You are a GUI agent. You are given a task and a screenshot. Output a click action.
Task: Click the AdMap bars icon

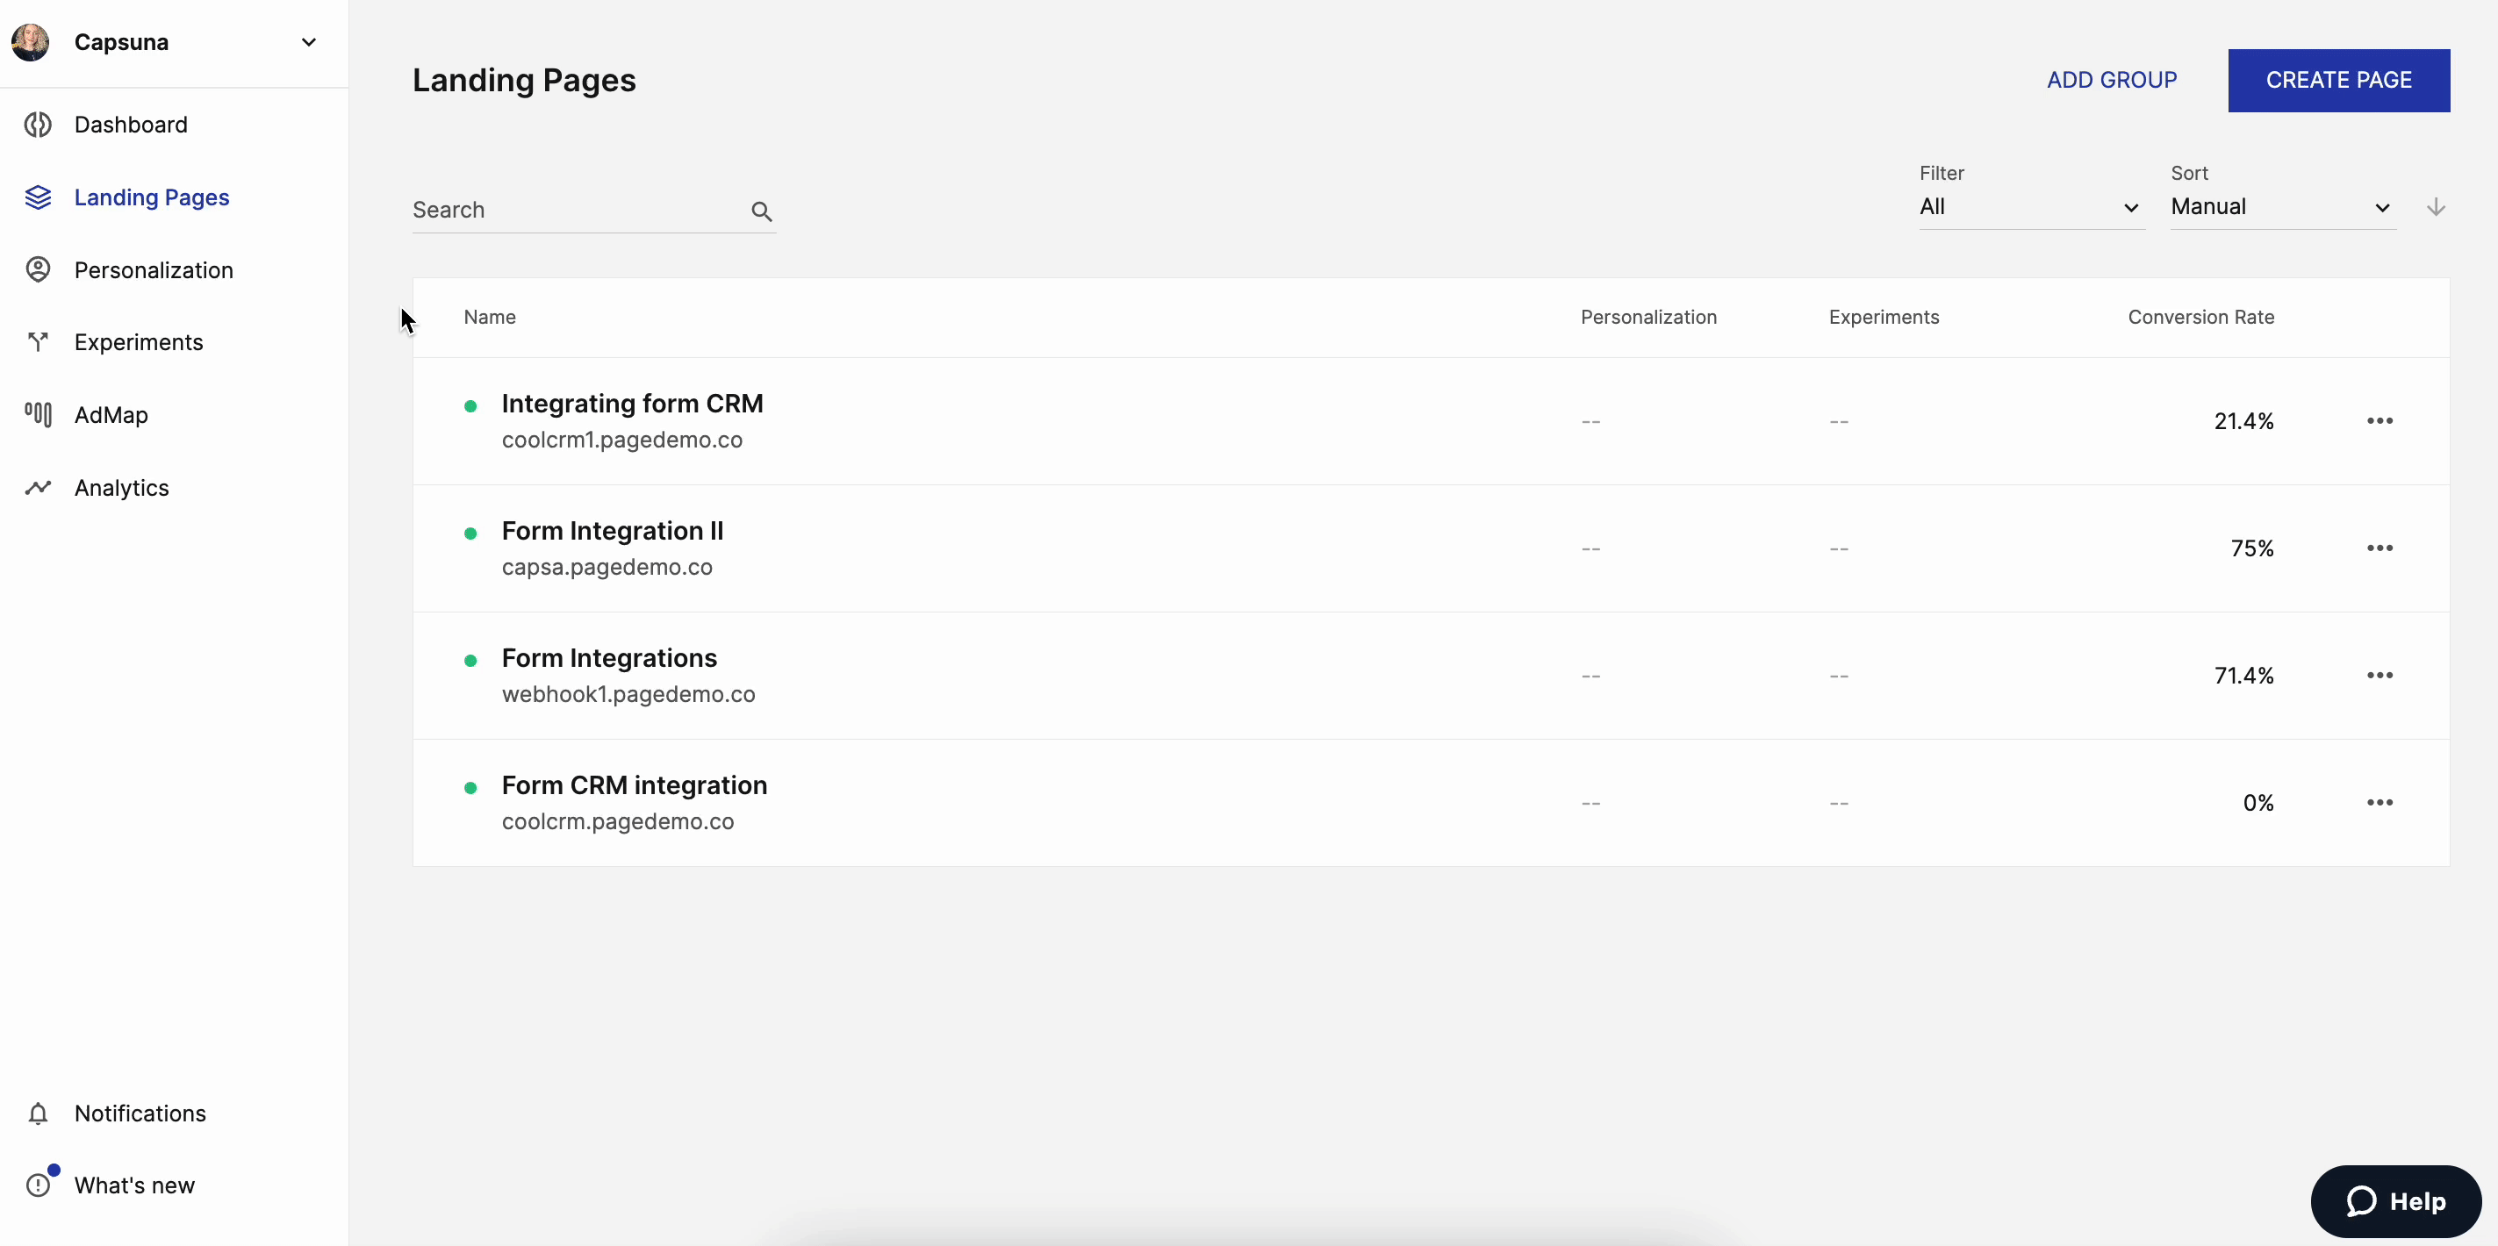38,414
